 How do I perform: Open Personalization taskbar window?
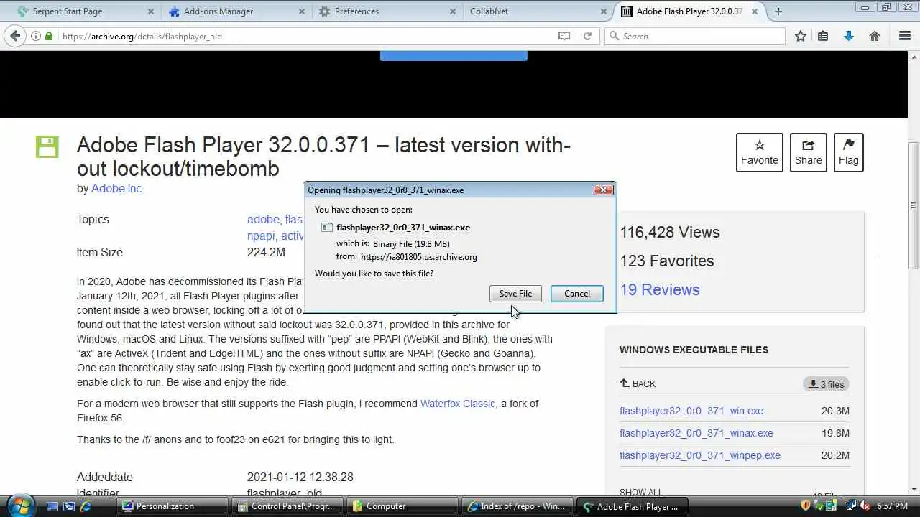(172, 506)
